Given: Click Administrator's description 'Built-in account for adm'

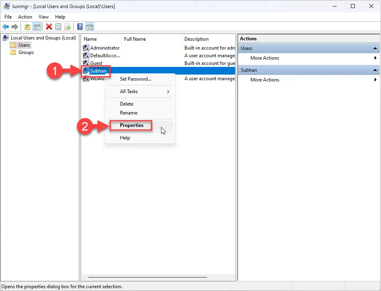Looking at the screenshot, I should (x=210, y=48).
